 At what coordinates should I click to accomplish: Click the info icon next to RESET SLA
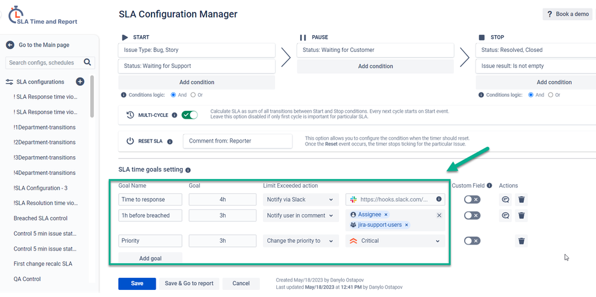170,141
